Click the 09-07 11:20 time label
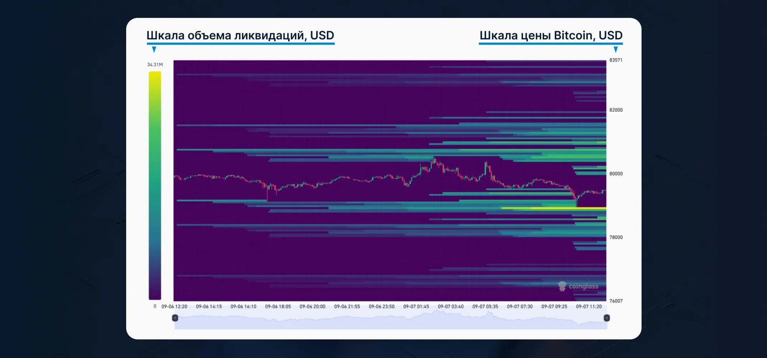Viewport: 767px width, 358px height. [x=589, y=306]
